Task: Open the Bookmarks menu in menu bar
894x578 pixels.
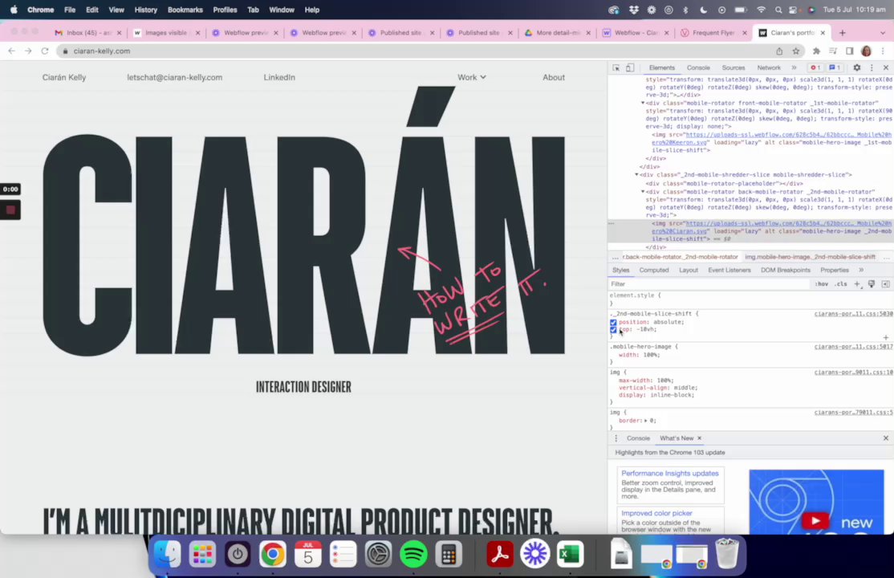Action: (x=185, y=10)
